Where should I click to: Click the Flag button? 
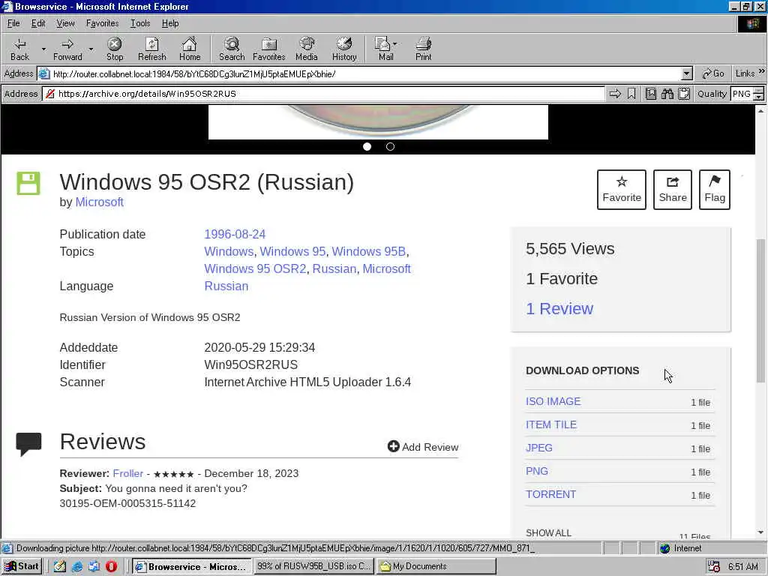[715, 190]
